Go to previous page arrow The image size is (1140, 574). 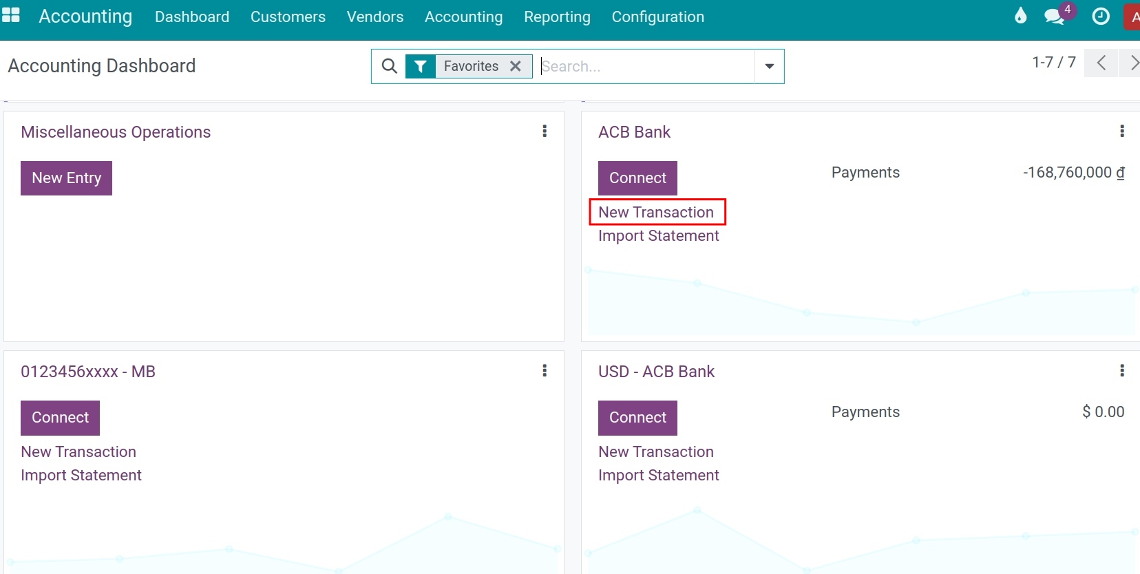1101,63
